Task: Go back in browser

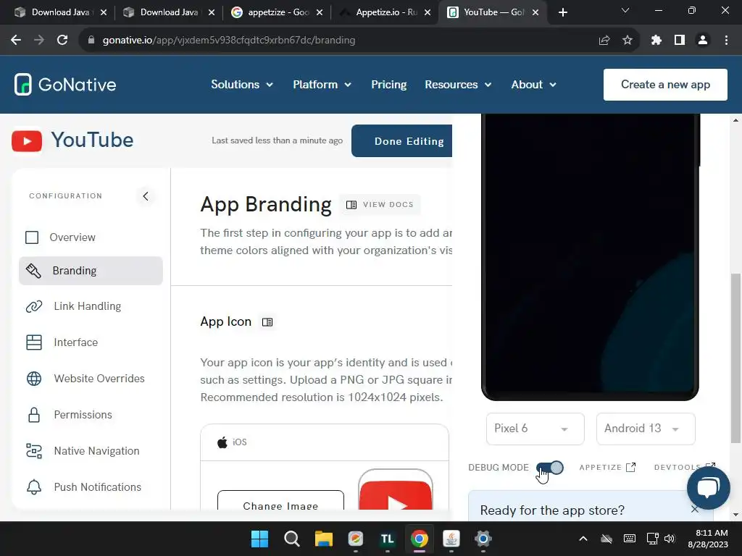Action: pos(16,41)
